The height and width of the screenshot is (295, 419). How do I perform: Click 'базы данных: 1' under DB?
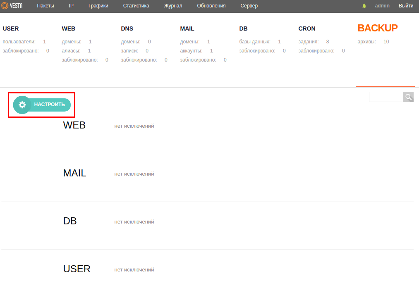(260, 42)
